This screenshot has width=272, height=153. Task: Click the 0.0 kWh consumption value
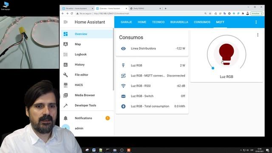(x=180, y=106)
